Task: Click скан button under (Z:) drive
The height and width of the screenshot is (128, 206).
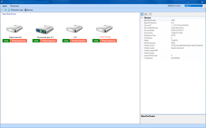Action: (96, 41)
